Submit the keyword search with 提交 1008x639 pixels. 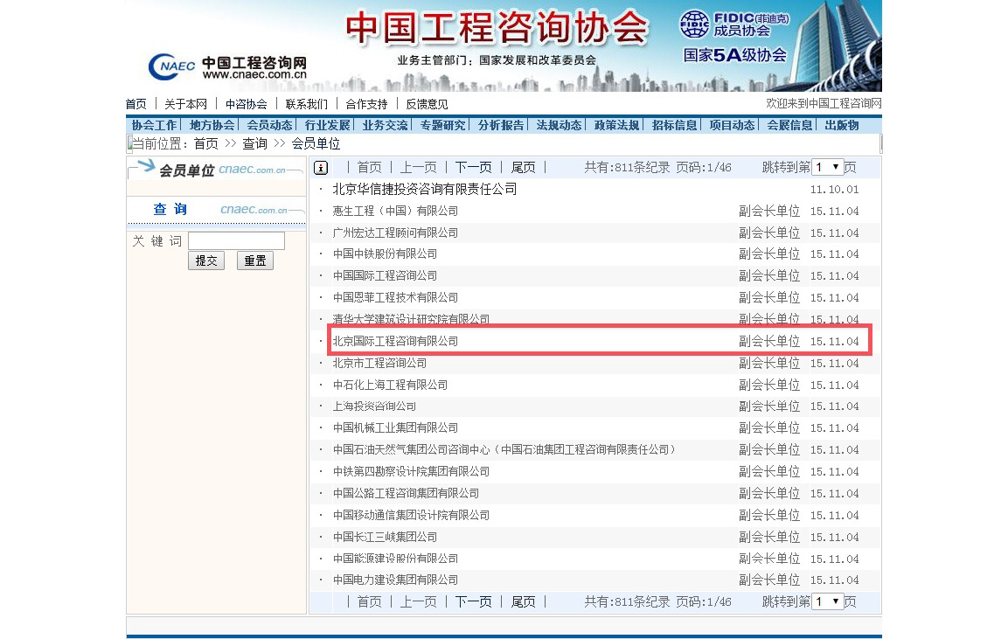click(206, 260)
